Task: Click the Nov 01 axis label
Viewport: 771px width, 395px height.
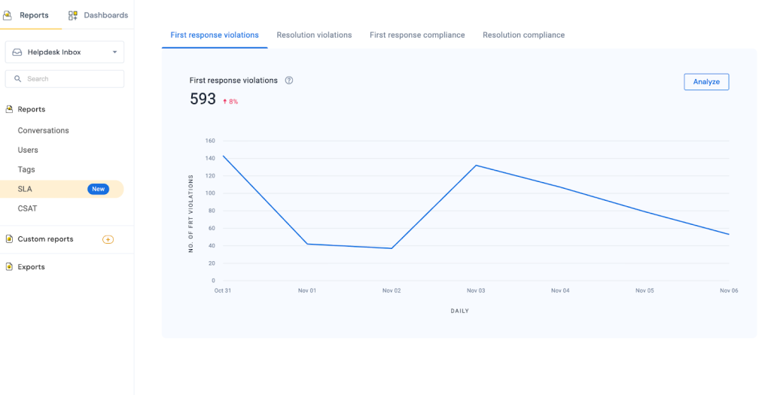Action: 307,291
